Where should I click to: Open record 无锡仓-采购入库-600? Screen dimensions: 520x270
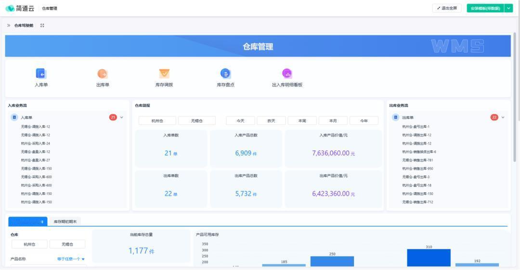point(37,177)
